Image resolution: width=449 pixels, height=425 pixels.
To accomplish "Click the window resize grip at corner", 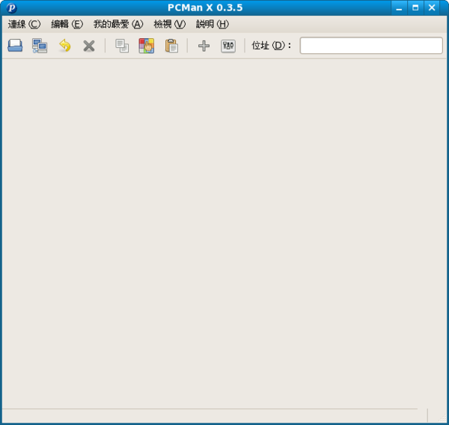I will click(x=442, y=418).
